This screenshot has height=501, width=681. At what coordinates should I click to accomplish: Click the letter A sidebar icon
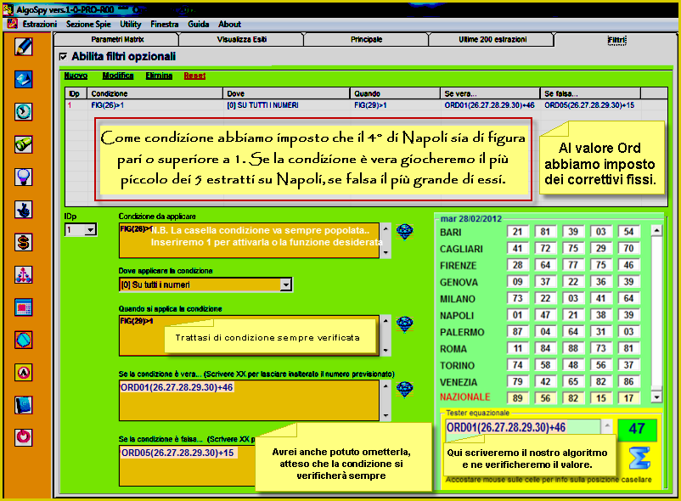click(x=24, y=372)
